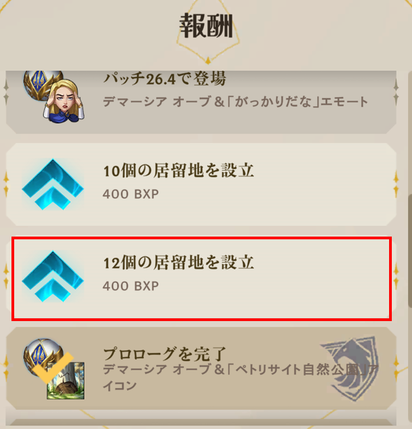Click the gold diamond ornament below 報酬
412x429 pixels.
(208, 60)
